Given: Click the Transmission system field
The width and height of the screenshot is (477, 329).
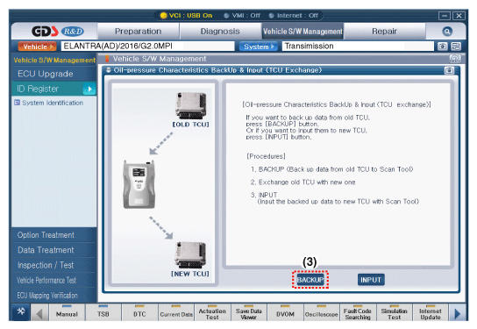Looking at the screenshot, I should coord(358,46).
